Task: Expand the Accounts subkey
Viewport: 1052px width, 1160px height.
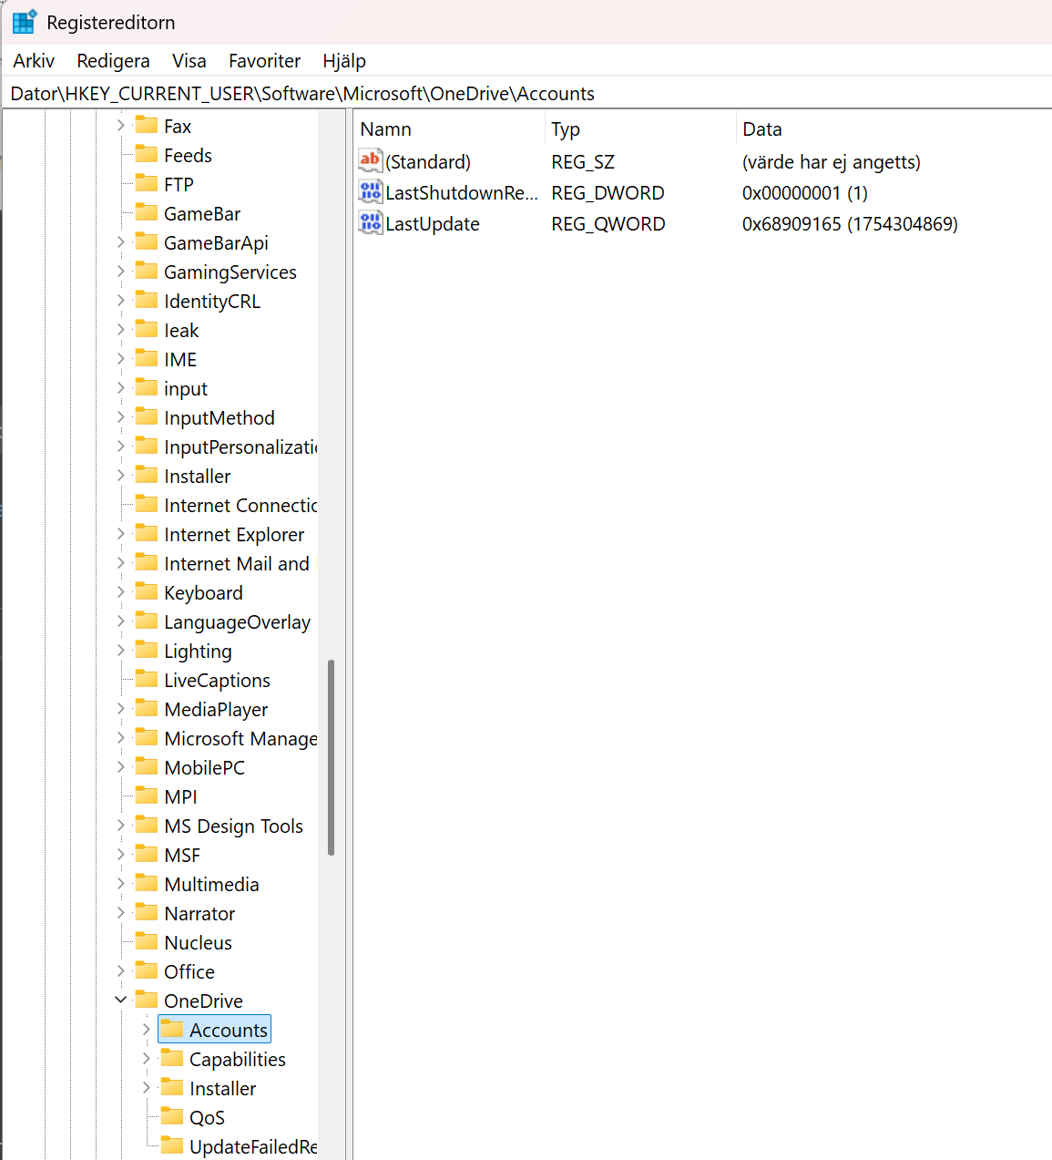Action: tap(146, 1029)
